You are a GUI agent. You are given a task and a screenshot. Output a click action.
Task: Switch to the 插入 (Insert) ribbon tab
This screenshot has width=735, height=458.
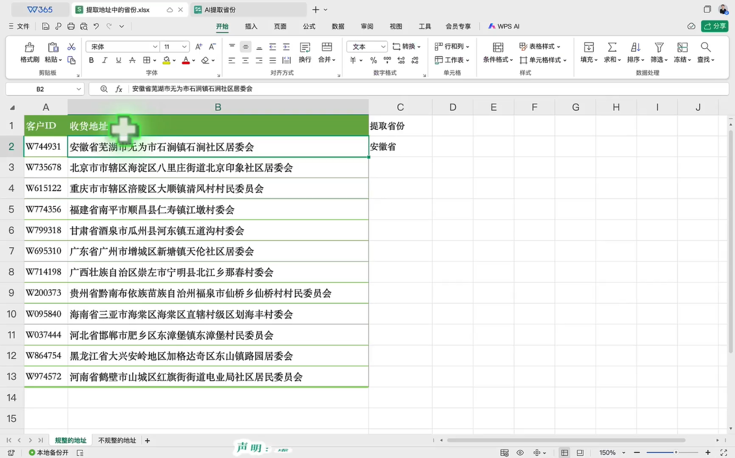[x=251, y=26]
